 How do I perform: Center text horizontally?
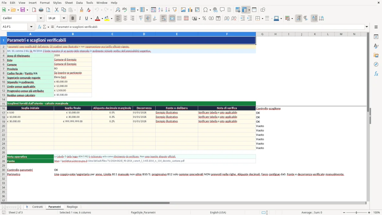click(x=125, y=18)
